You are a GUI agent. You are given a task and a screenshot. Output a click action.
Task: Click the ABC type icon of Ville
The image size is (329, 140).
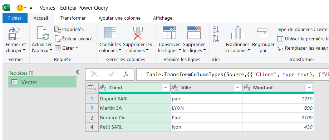175,87
